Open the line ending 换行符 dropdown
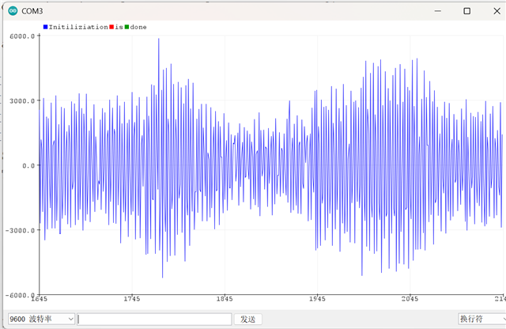Viewport: 506px width, 329px height. [482, 320]
